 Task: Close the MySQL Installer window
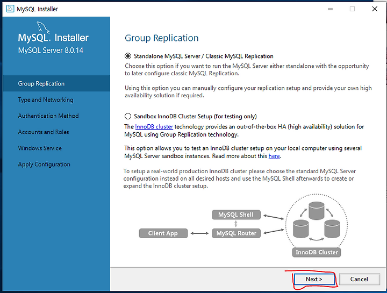(375, 9)
